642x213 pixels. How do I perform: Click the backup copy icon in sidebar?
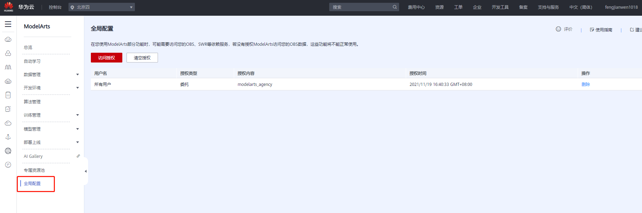point(8,109)
